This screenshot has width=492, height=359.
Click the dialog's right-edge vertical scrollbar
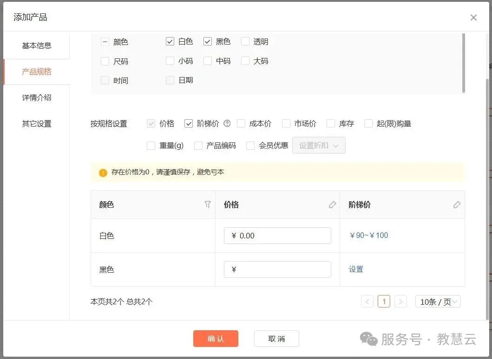click(x=487, y=199)
